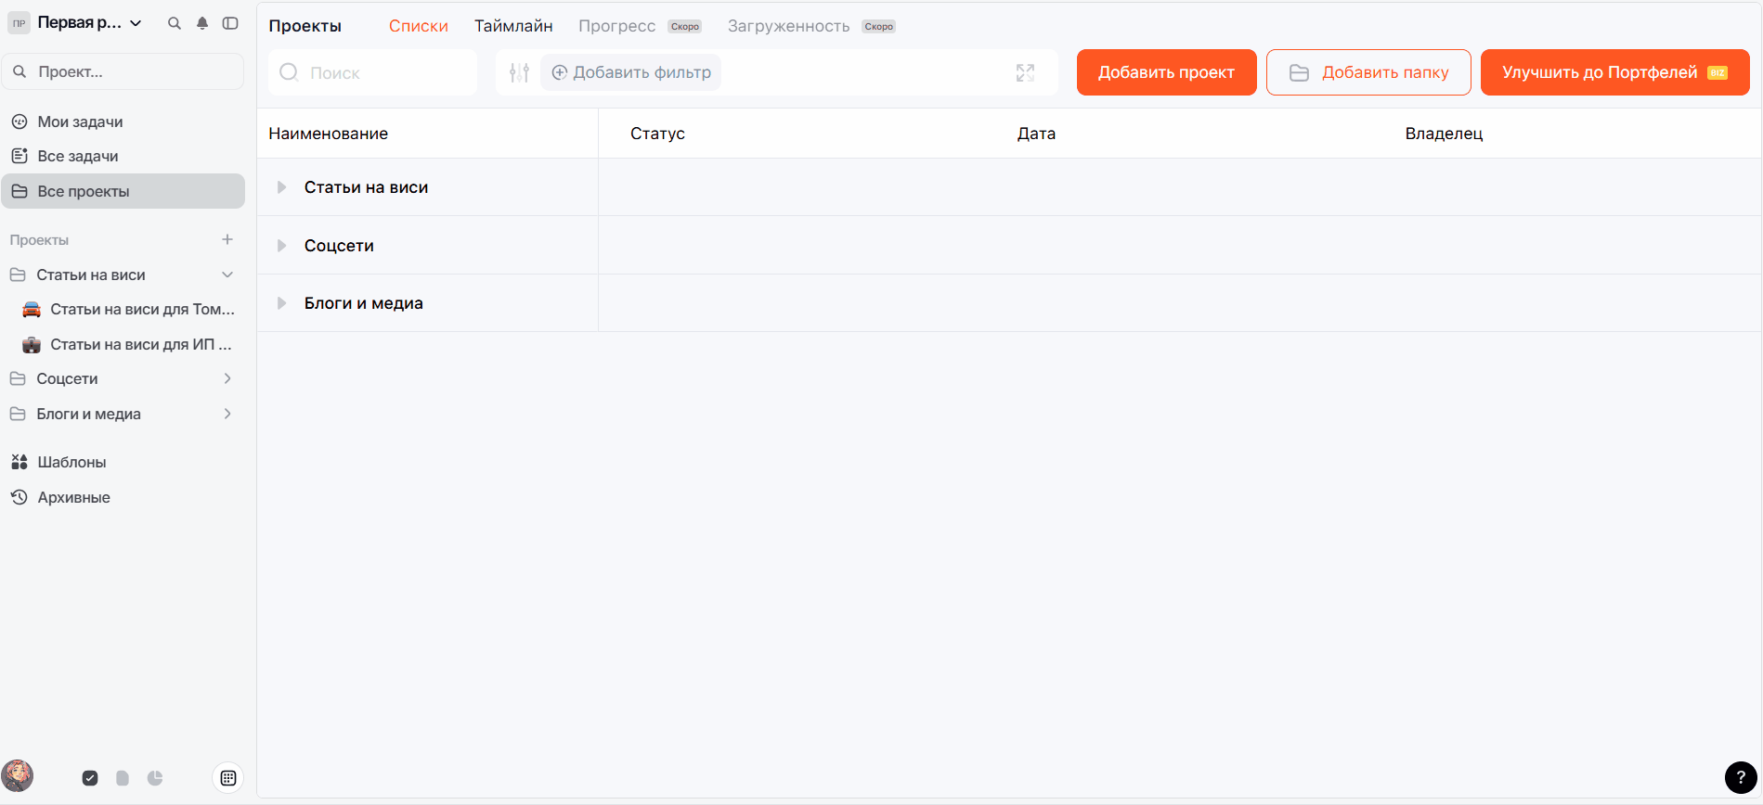Collapse the Статьи на виси folder in the sidebar
Image resolution: width=1763 pixels, height=805 pixels.
pos(227,275)
